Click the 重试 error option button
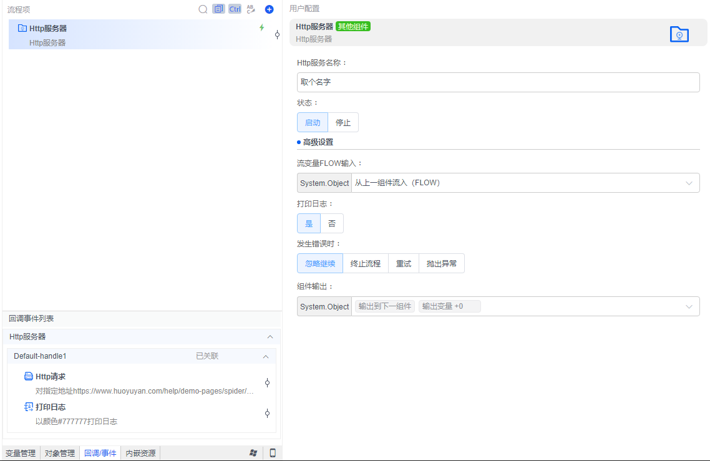The width and height of the screenshot is (710, 461). click(x=403, y=263)
